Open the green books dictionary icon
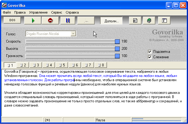Image resolution: width=188 pixels, height=124 pixels. coord(149,21)
